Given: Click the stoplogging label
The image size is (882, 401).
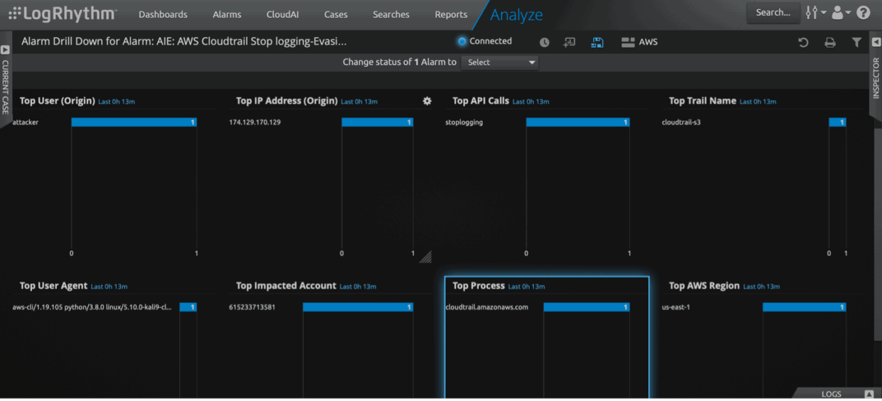Looking at the screenshot, I should point(464,122).
